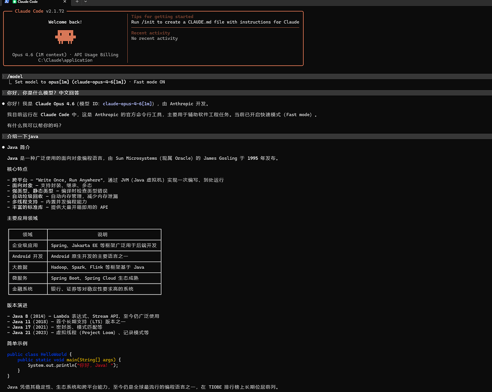Click the '简单示例' heading

(17, 344)
